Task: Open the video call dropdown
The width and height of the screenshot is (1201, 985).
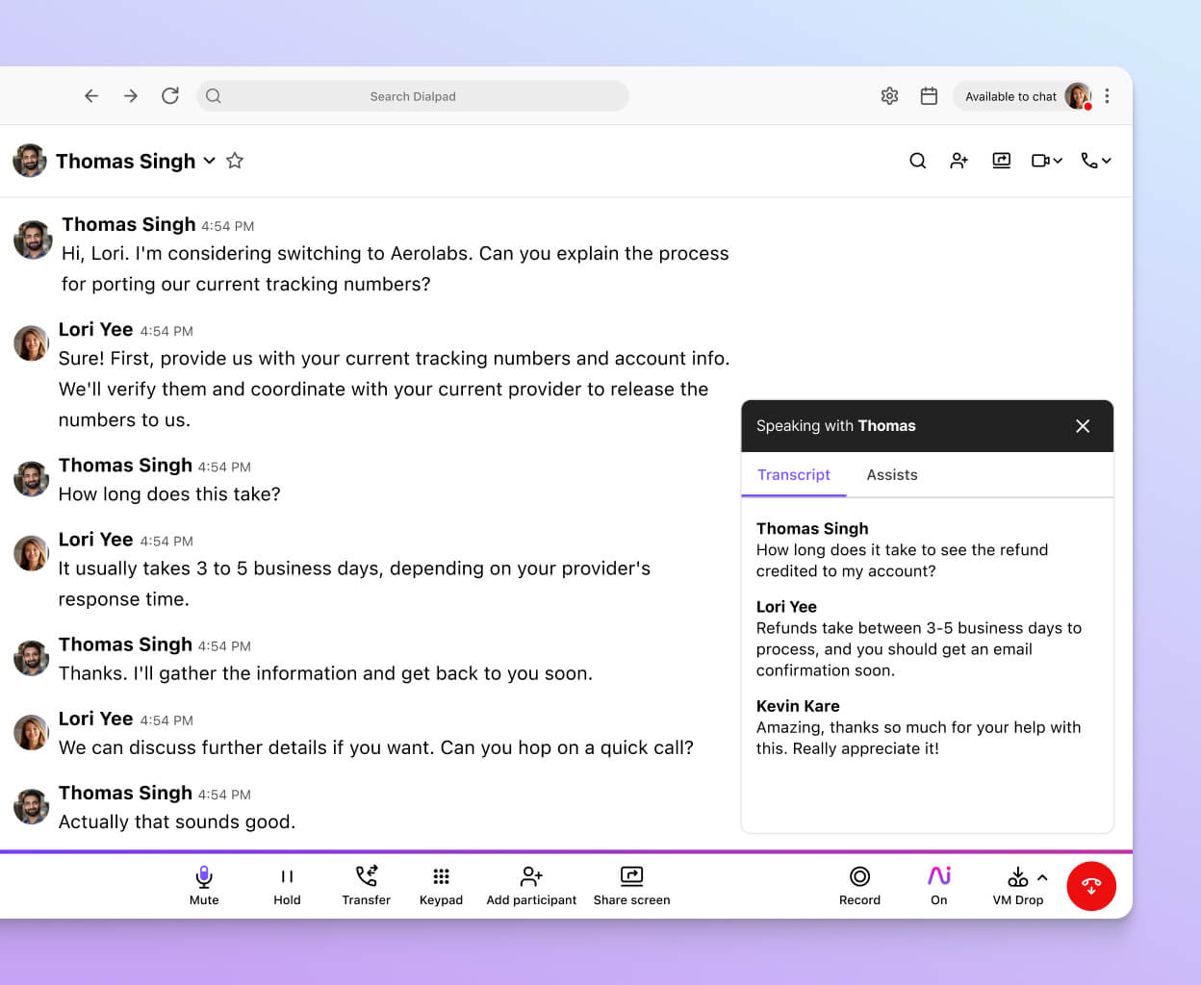Action: pyautogui.click(x=1046, y=161)
